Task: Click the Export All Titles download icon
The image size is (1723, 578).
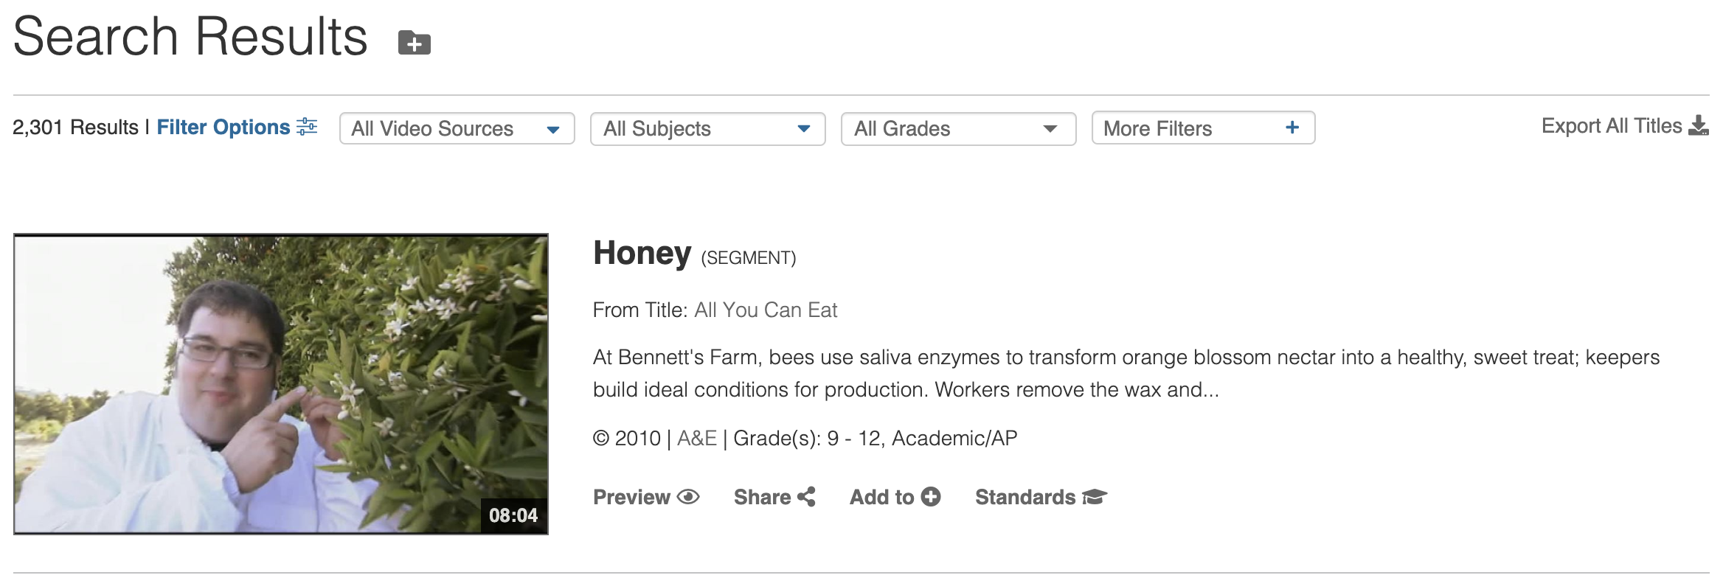Action: (x=1698, y=126)
